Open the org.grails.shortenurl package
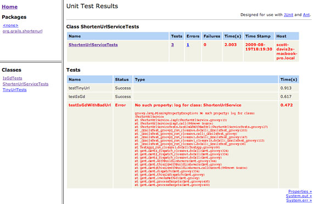The width and height of the screenshot is (314, 204). pyautogui.click(x=23, y=31)
